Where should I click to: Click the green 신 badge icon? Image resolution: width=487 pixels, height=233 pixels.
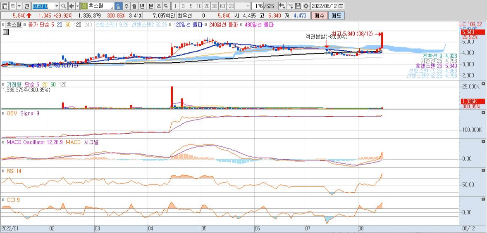pos(84,6)
